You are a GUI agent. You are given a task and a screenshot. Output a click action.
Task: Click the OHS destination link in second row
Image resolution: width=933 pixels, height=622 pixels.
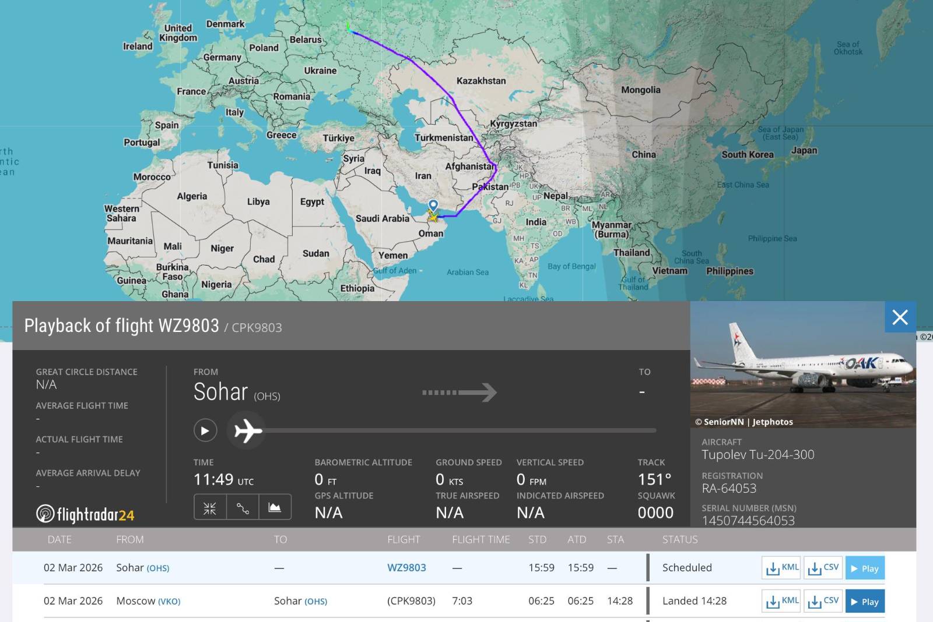pyautogui.click(x=315, y=602)
